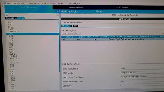The image size is (164, 92).
Task: Select RCC in the peripheral list
Action: [12, 65]
